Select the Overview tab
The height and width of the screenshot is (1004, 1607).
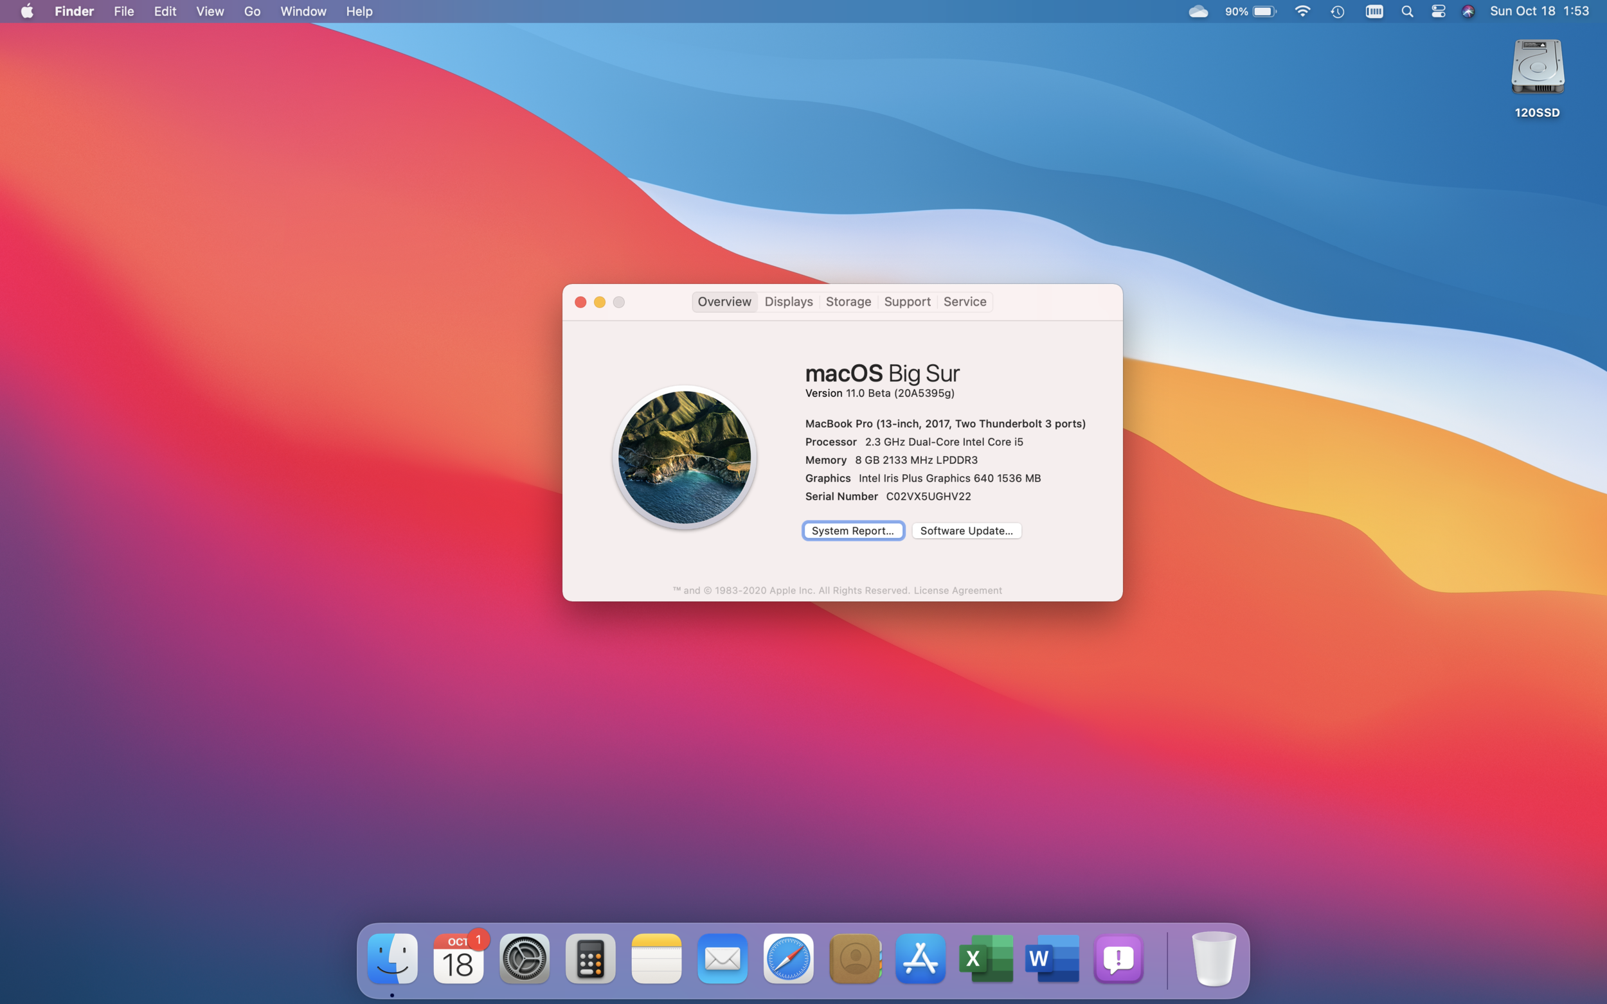click(x=724, y=301)
